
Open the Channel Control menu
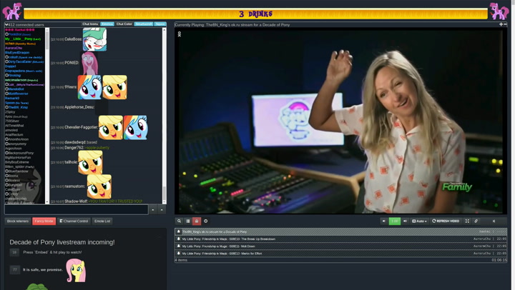[x=74, y=221]
